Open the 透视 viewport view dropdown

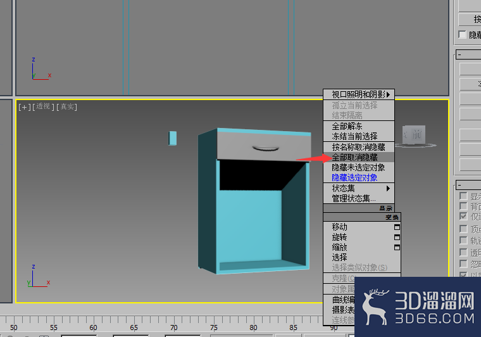pyautogui.click(x=43, y=106)
